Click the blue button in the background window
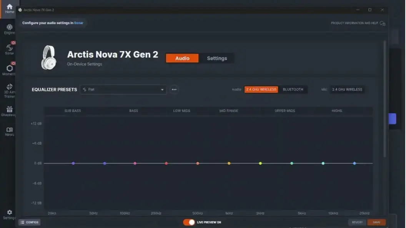This screenshot has height=228, width=406. 393,119
